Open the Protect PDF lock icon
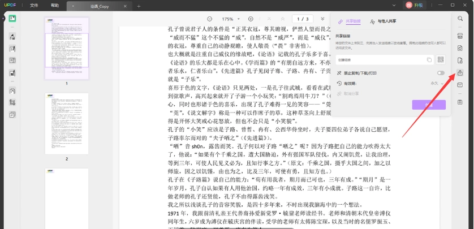The height and width of the screenshot is (229, 474). [460, 61]
